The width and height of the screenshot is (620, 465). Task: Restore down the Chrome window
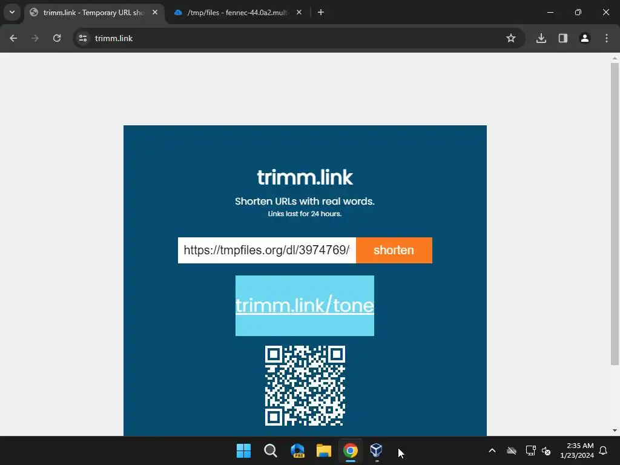(578, 12)
